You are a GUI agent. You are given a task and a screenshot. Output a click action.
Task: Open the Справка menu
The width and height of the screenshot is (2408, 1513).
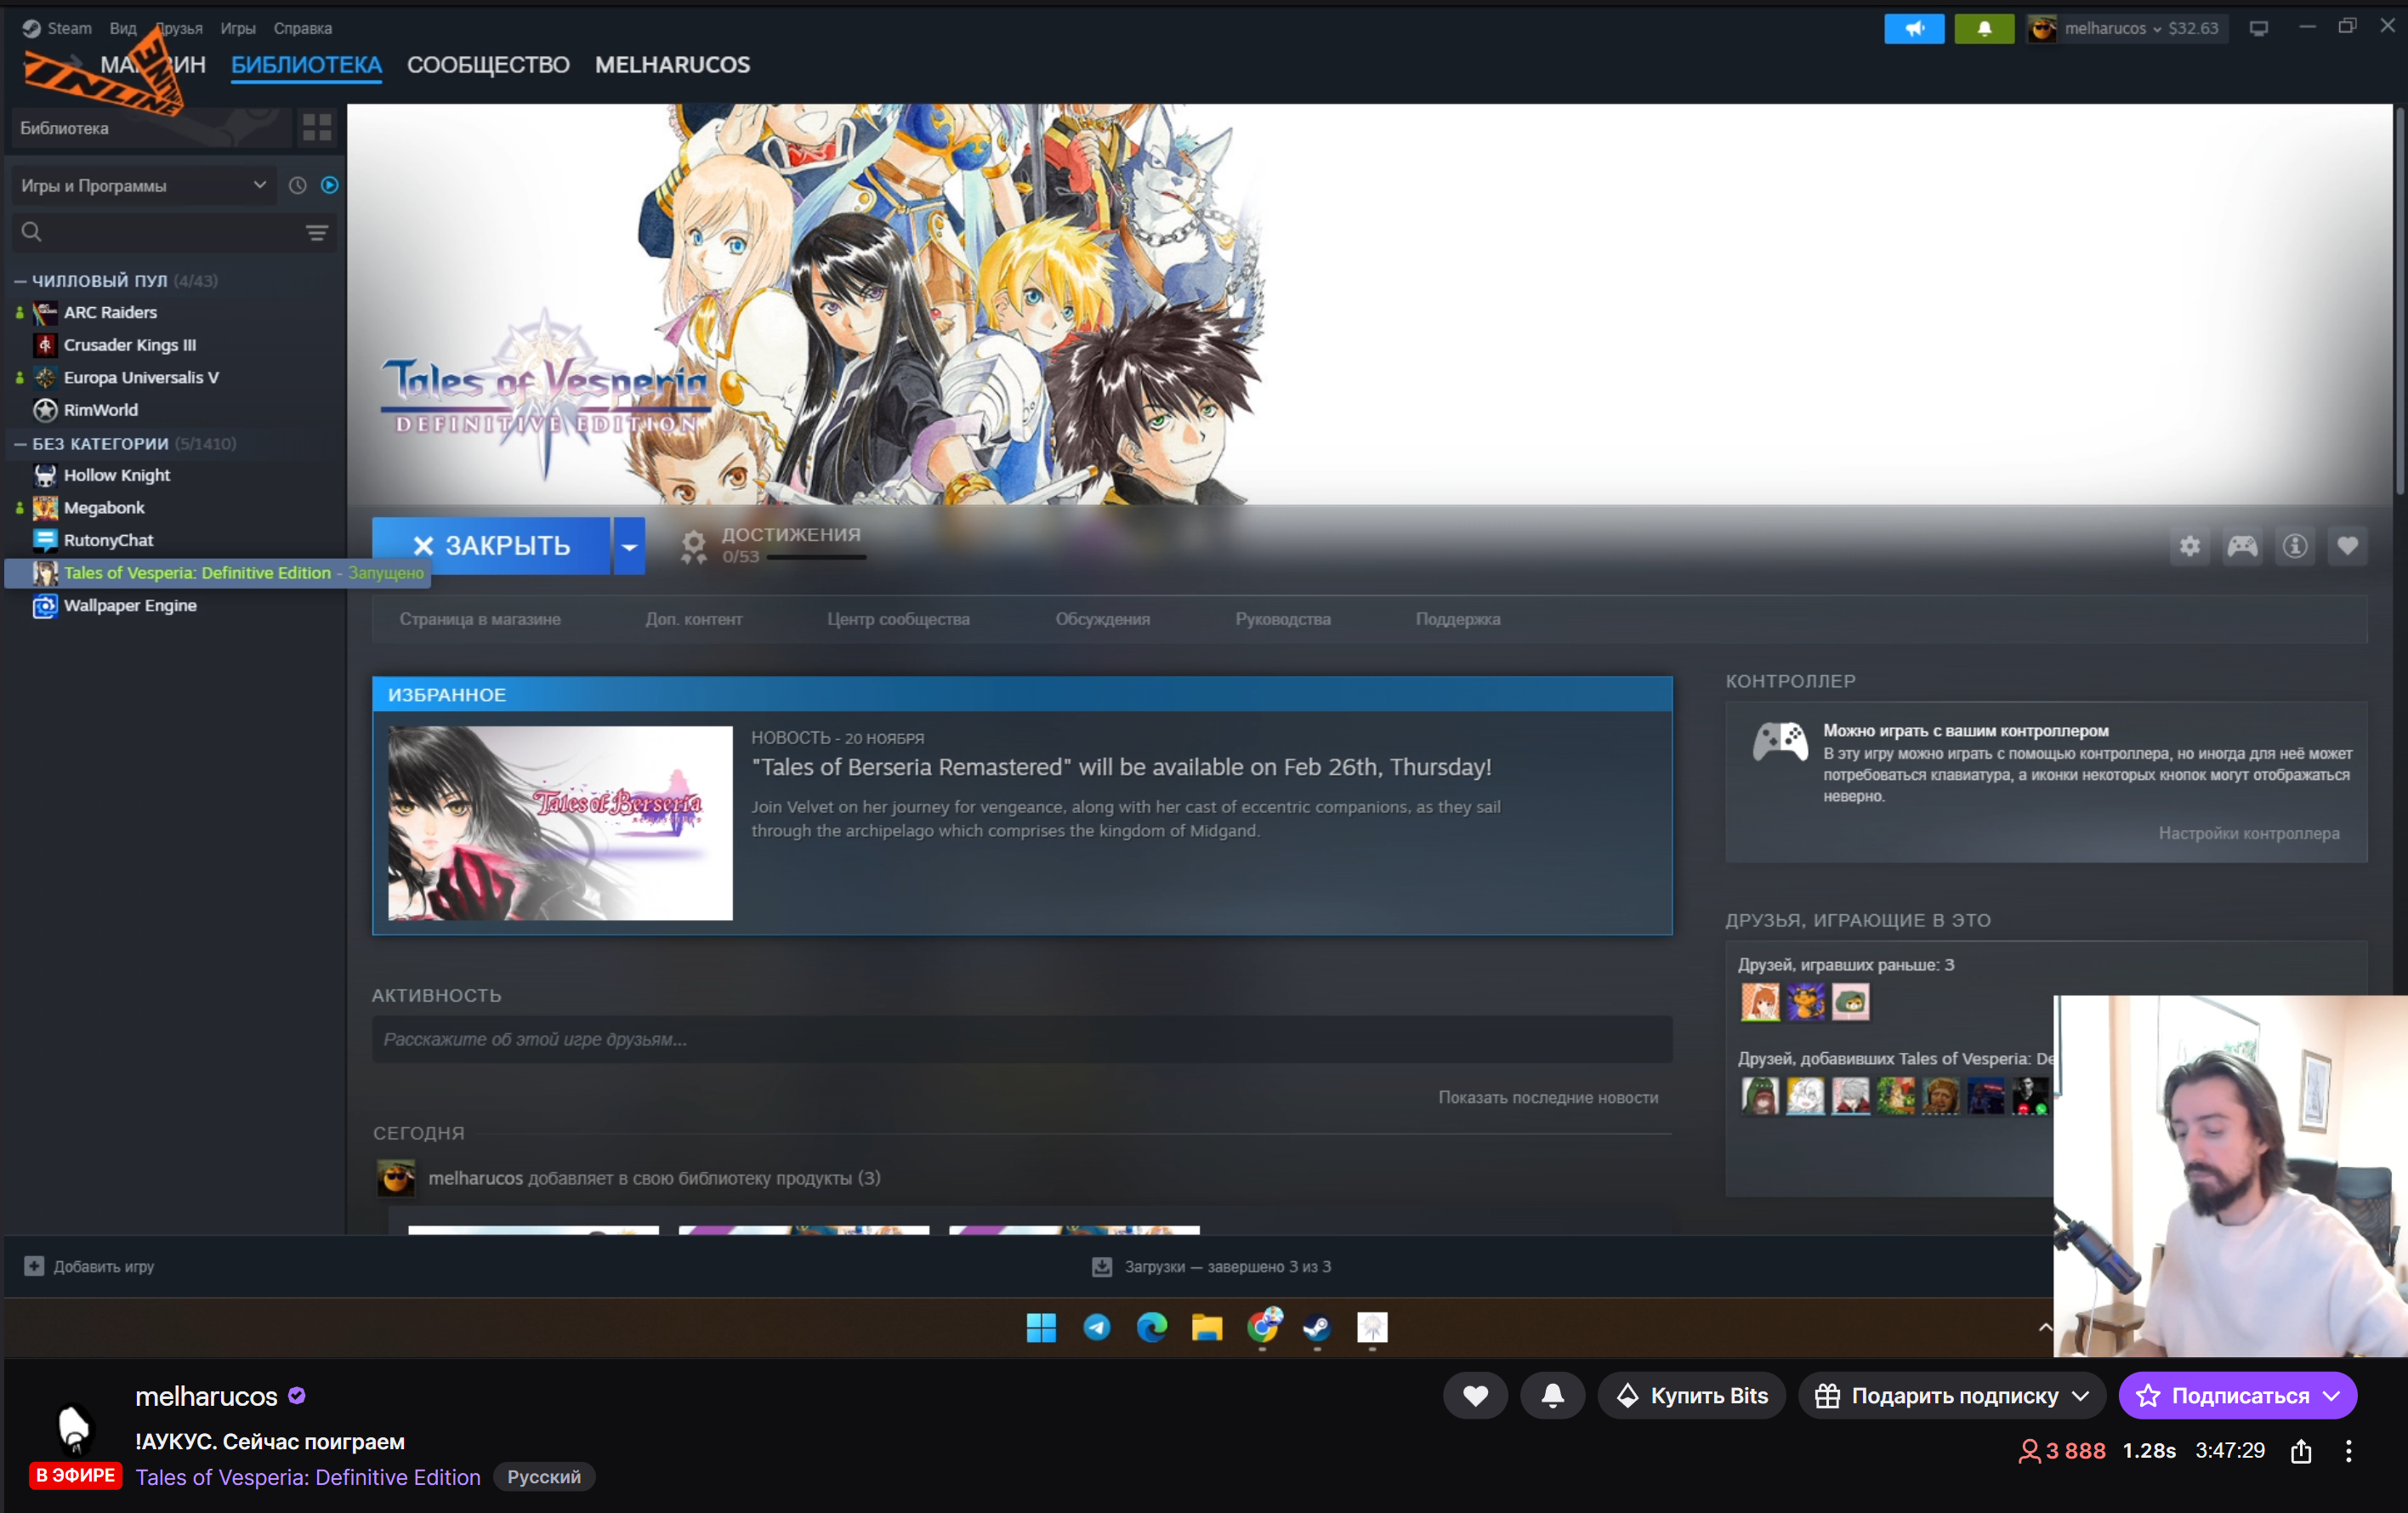click(x=302, y=29)
